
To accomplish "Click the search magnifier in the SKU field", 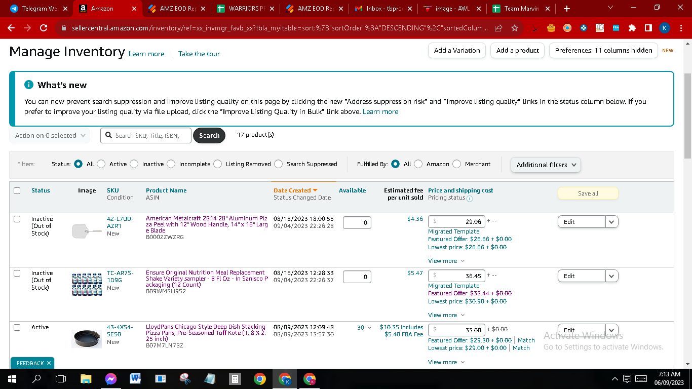I will coord(108,135).
